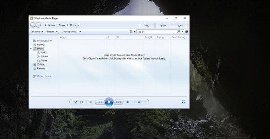This screenshot has width=270, height=139.
Task: Collapse the Music tree node
Action: 31,49
